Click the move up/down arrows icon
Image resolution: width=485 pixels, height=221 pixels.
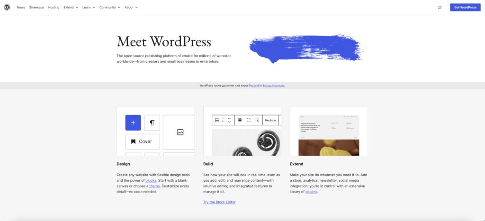[x=229, y=120]
